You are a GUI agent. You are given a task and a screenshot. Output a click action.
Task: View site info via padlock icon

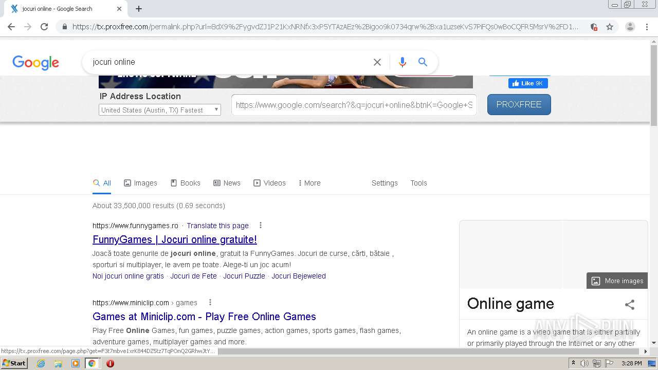pyautogui.click(x=64, y=27)
